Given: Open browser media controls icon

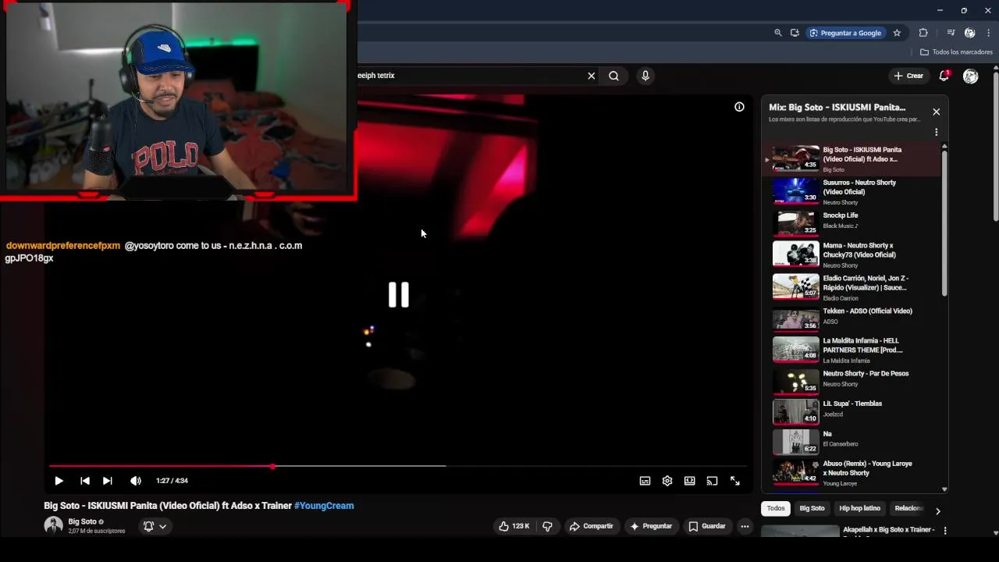Looking at the screenshot, I should (x=951, y=33).
